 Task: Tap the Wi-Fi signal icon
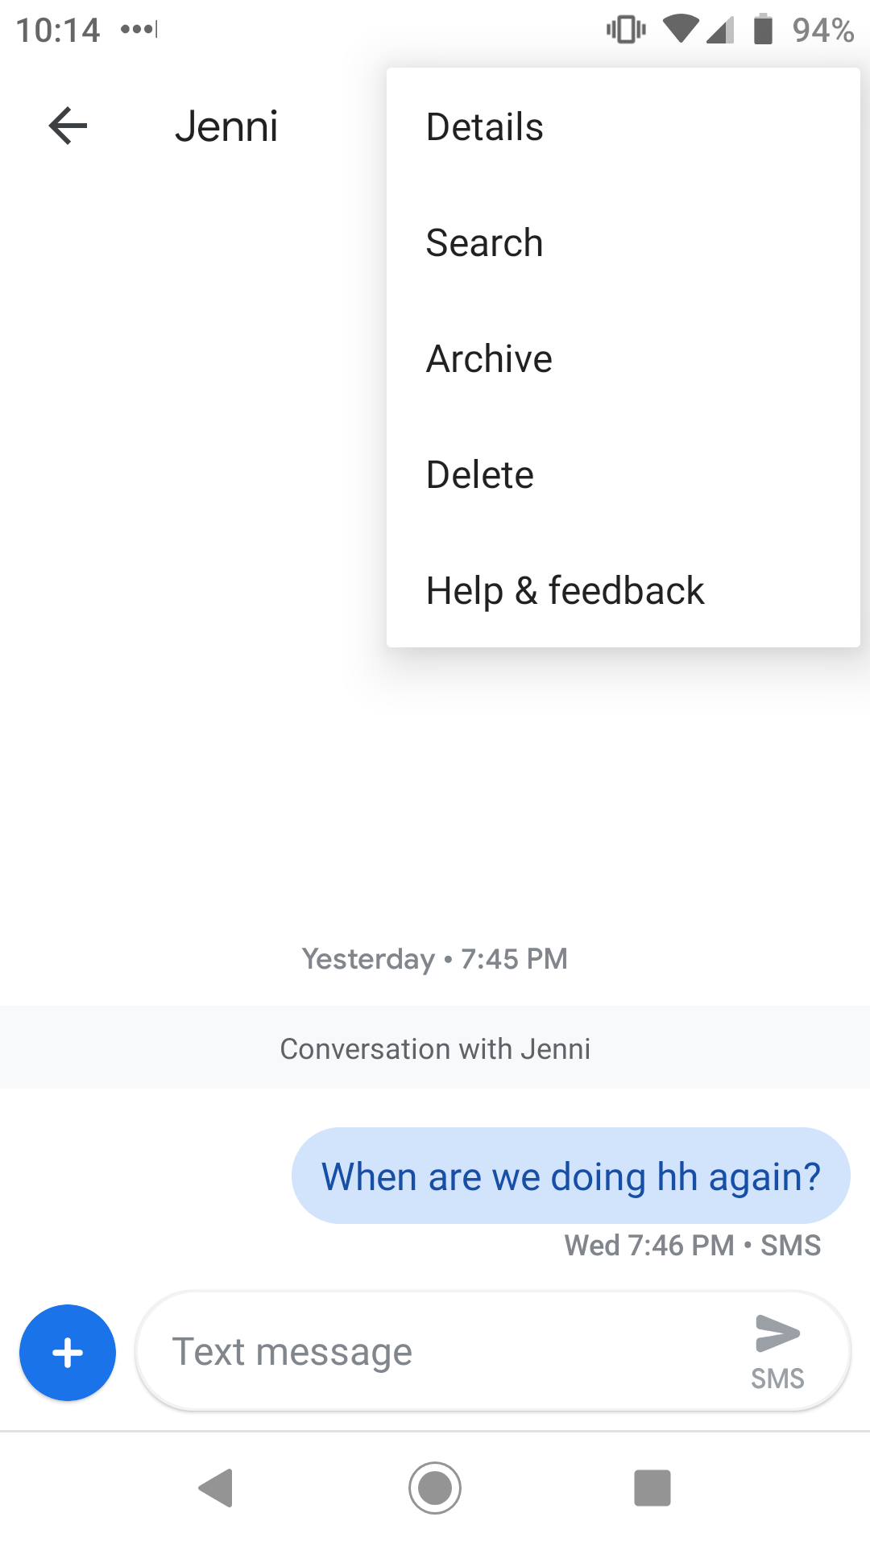tap(681, 30)
